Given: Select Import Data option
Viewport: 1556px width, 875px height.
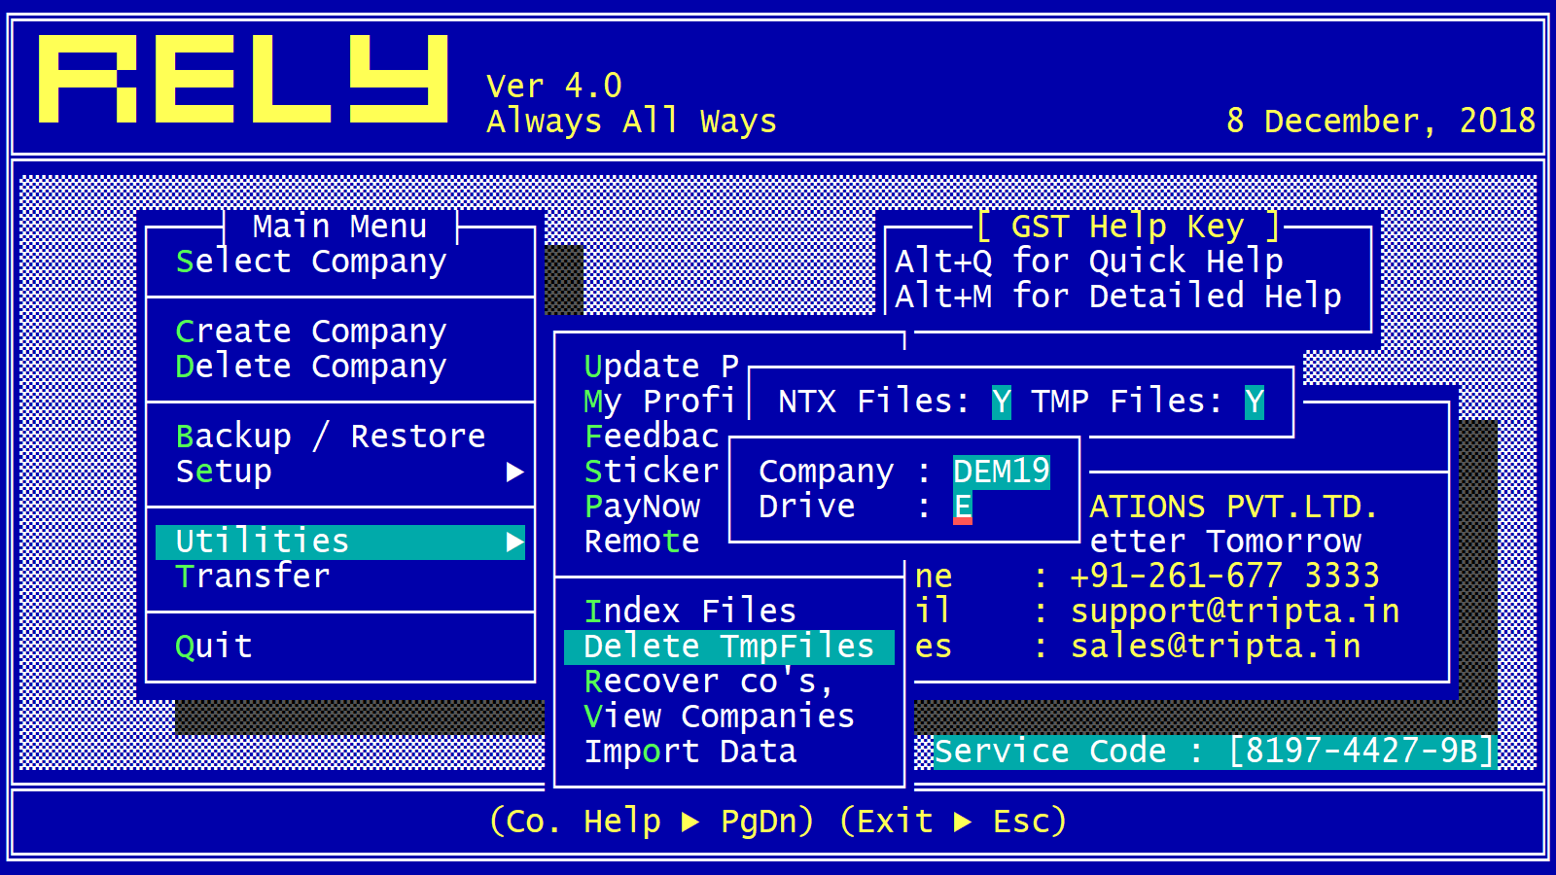Looking at the screenshot, I should (x=690, y=752).
